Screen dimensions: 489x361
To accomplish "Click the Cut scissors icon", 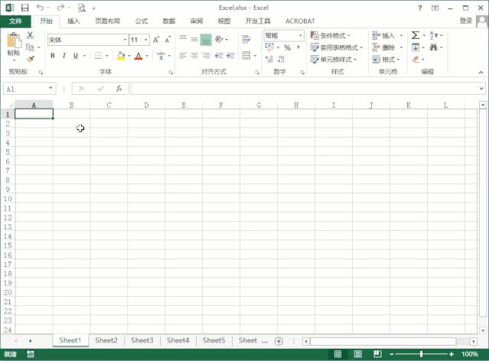I will [31, 35].
